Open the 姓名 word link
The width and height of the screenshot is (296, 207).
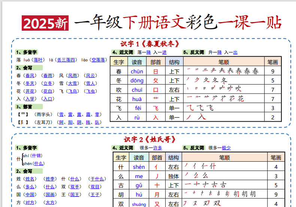[30, 179]
